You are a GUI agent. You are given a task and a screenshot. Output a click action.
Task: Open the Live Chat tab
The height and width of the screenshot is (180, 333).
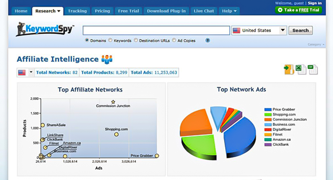[x=204, y=11]
